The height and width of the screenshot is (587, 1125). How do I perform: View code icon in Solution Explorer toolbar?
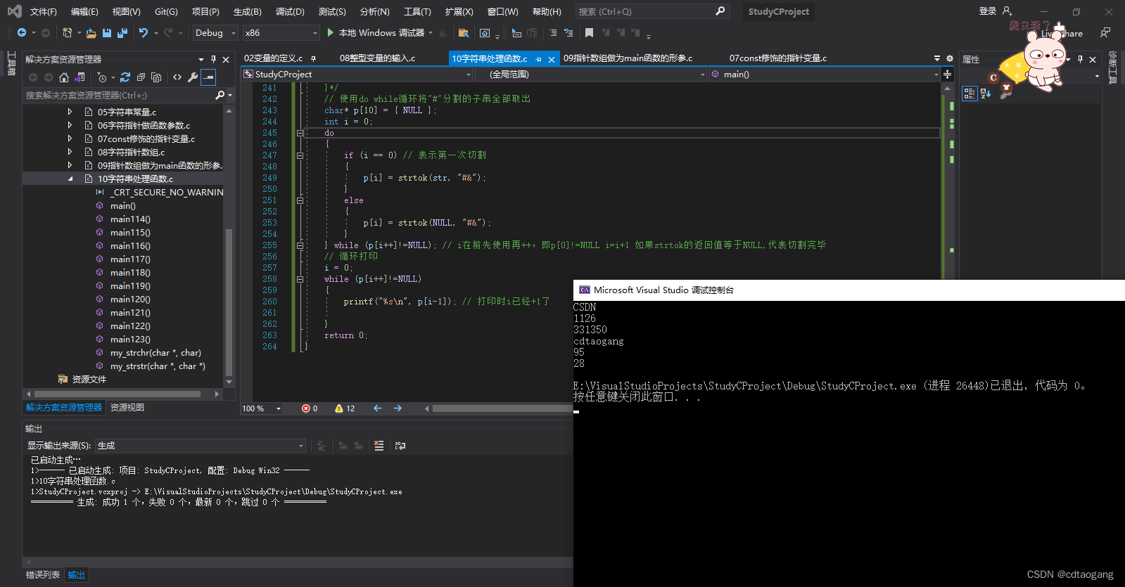(177, 77)
